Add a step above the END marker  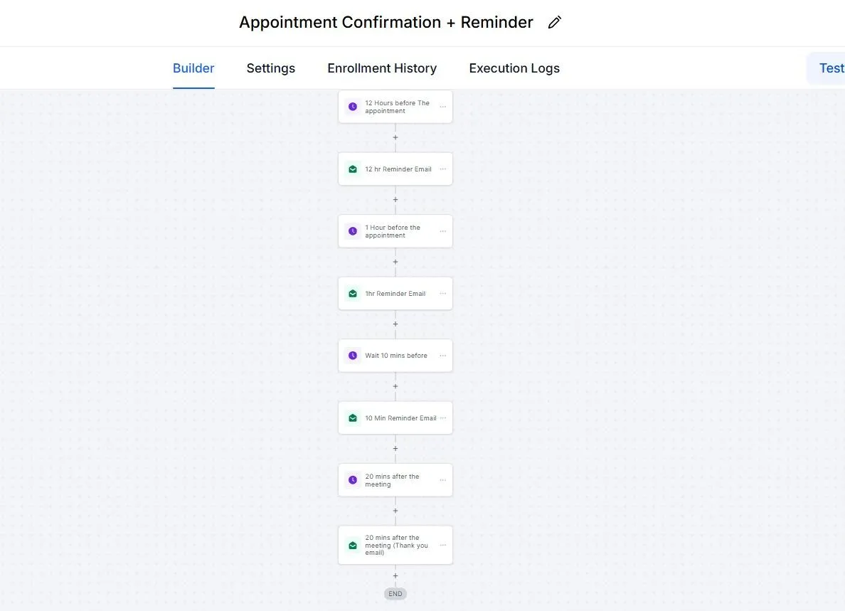[395, 576]
